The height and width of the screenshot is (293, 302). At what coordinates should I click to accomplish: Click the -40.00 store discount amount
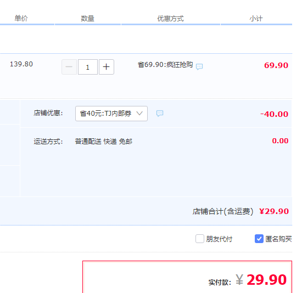coord(274,114)
